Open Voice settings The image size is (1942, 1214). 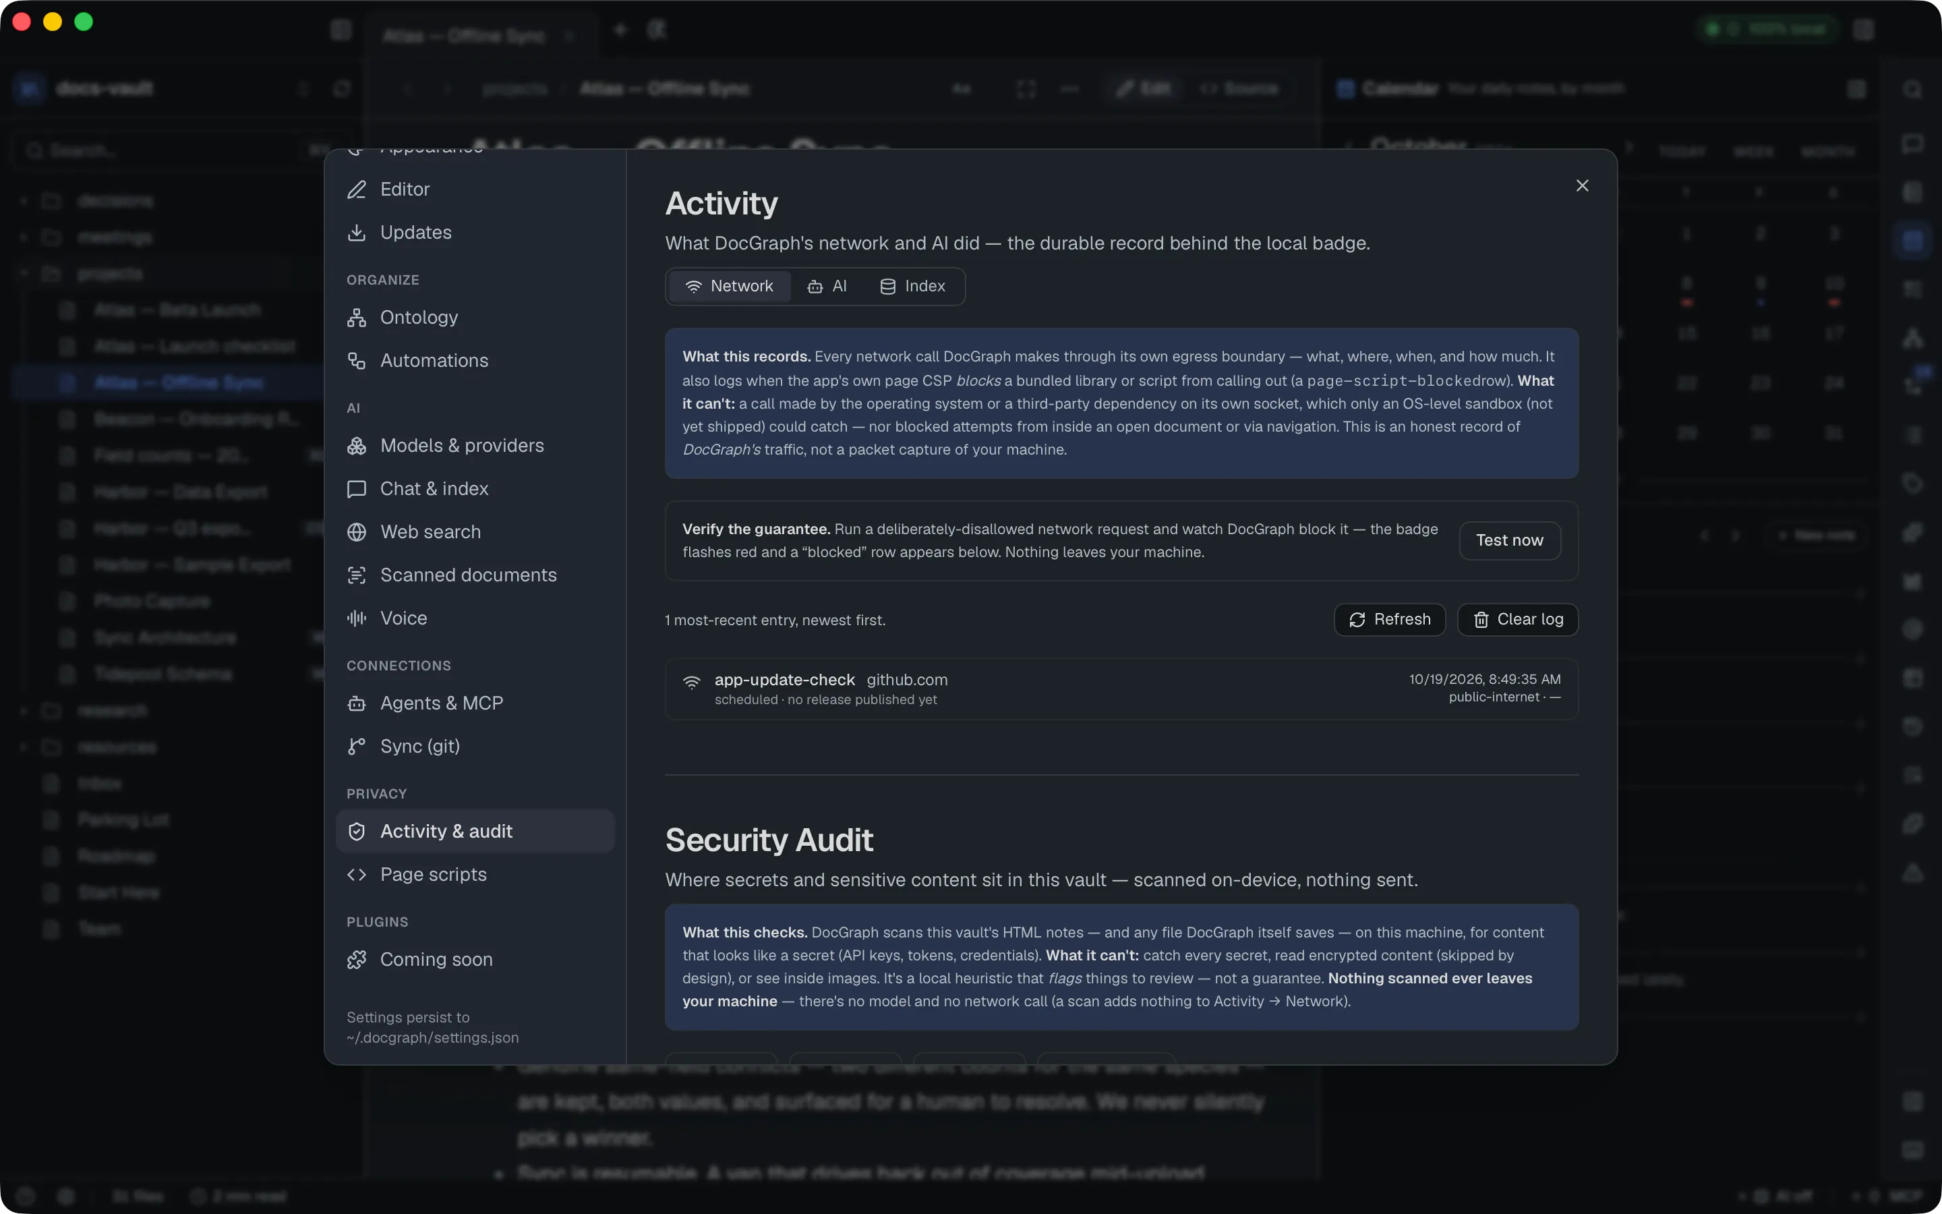click(475, 618)
